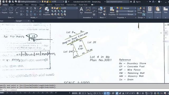Toggle lineweight display in status bar
The width and height of the screenshot is (169, 95).
pos(113,93)
